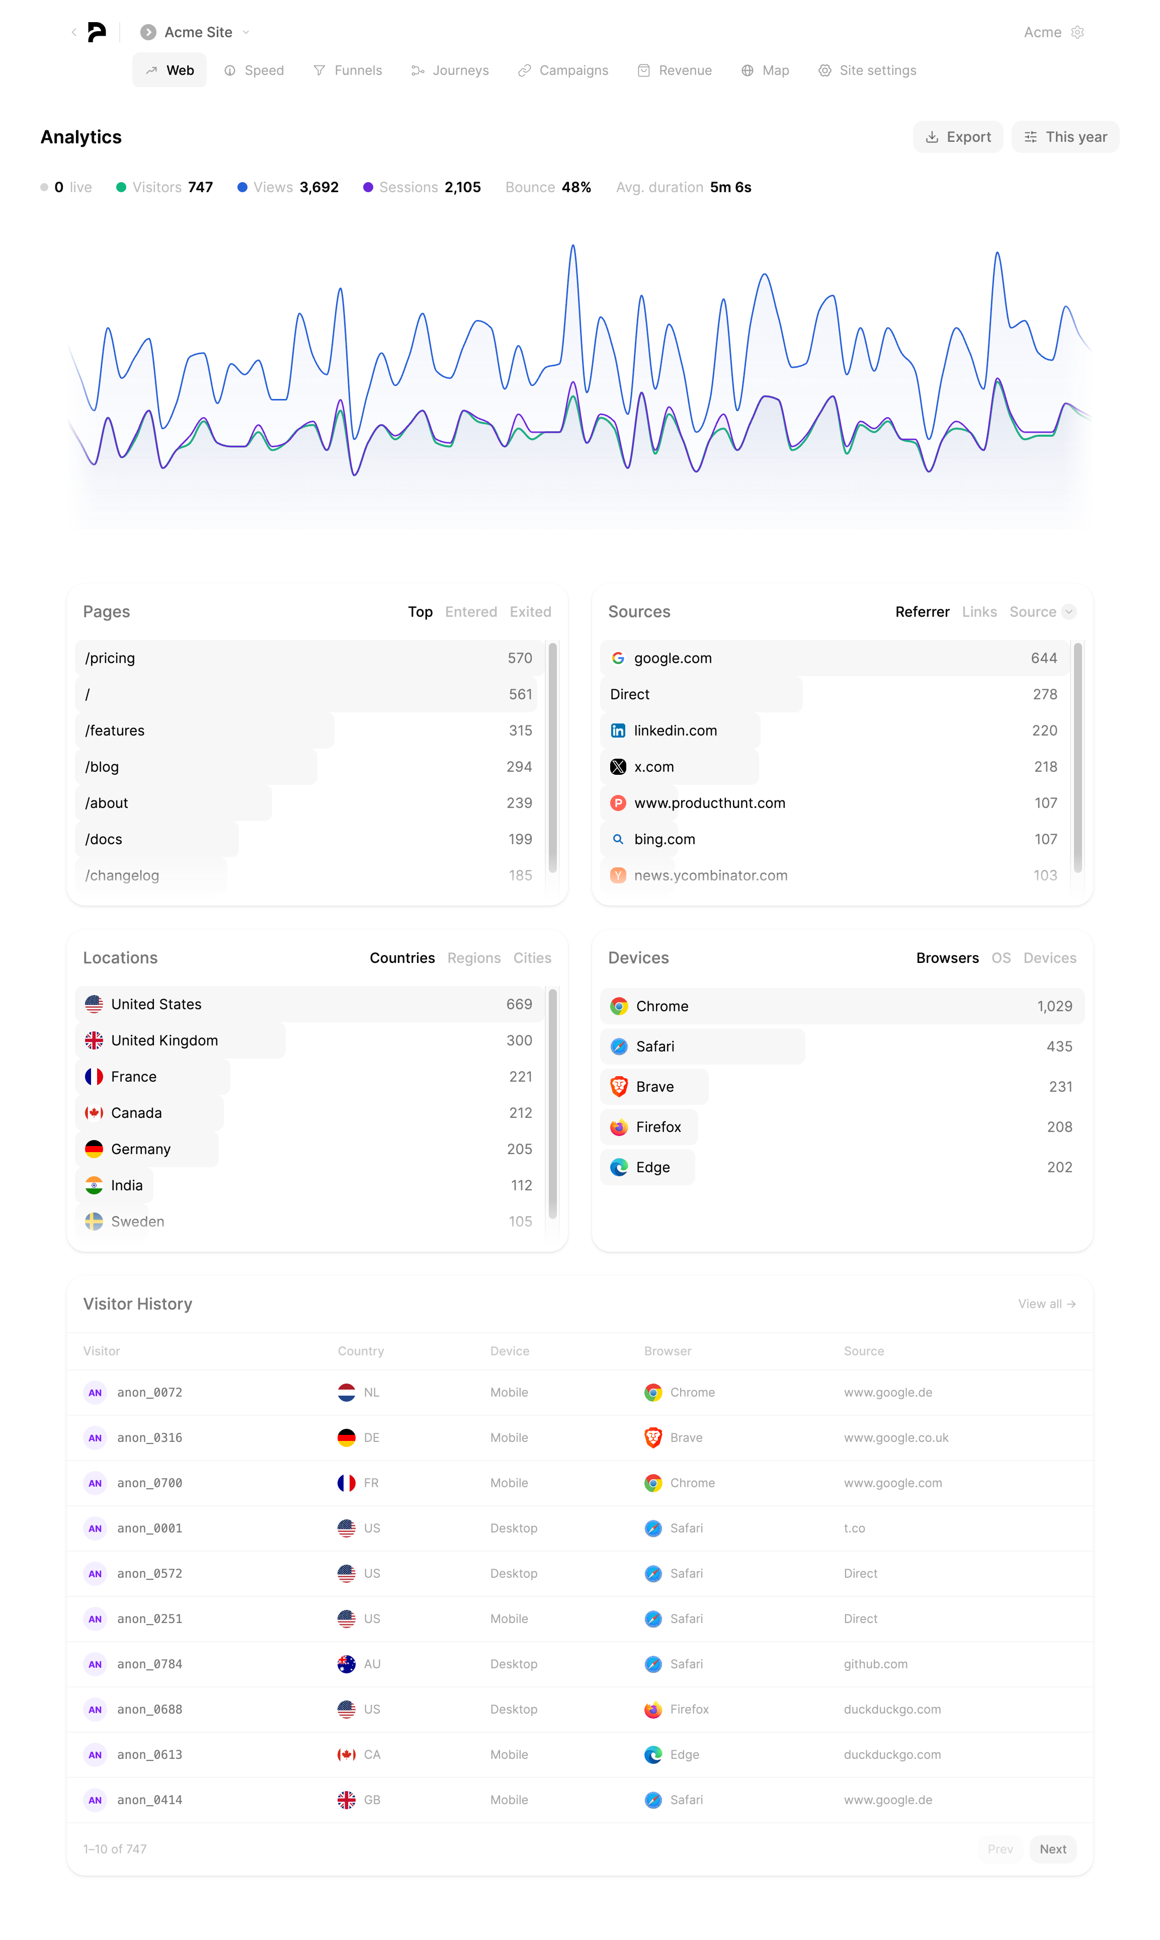The height and width of the screenshot is (1940, 1160).
Task: Click the United Kingdom flag icon
Action: tap(94, 1040)
